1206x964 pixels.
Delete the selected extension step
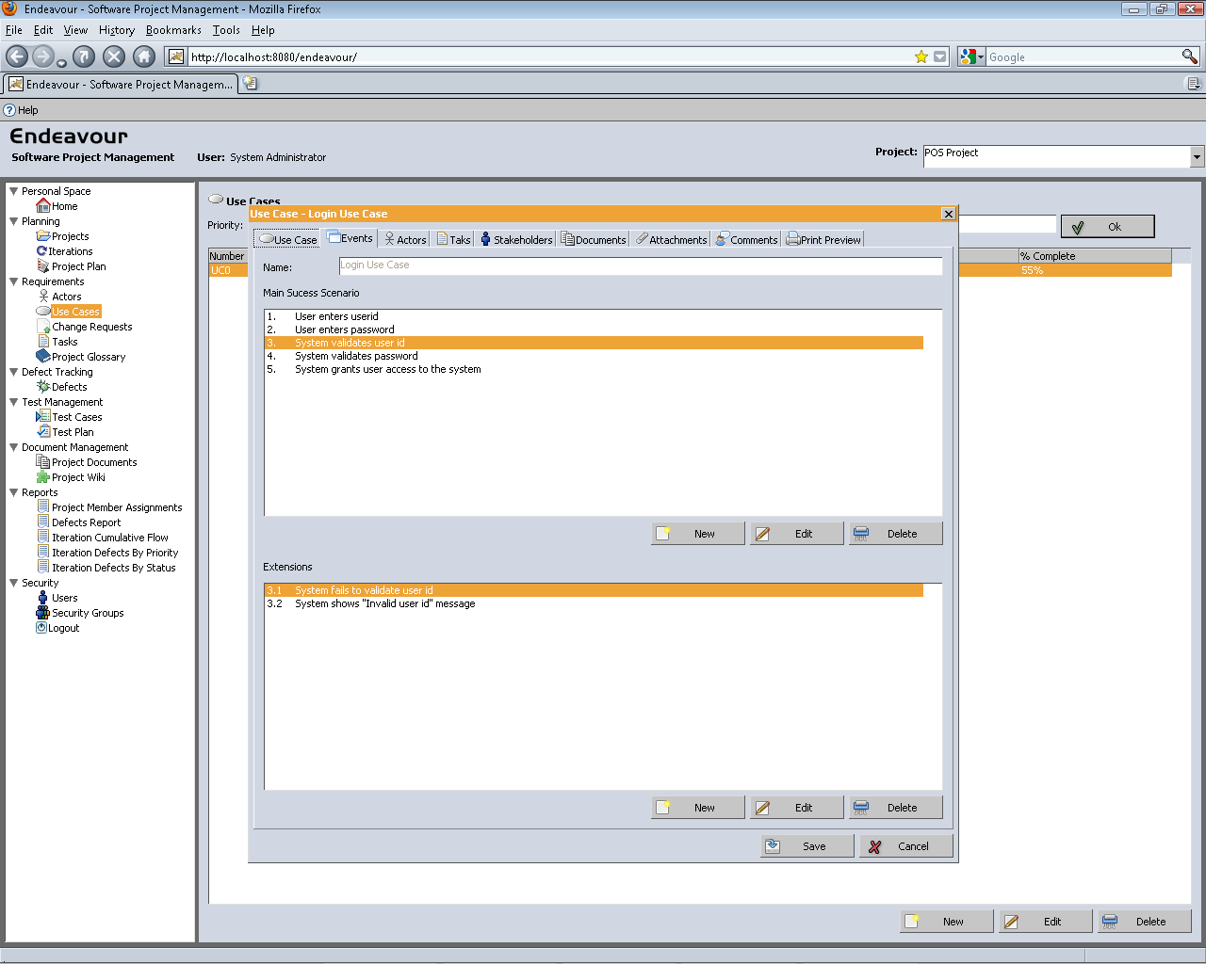click(895, 808)
